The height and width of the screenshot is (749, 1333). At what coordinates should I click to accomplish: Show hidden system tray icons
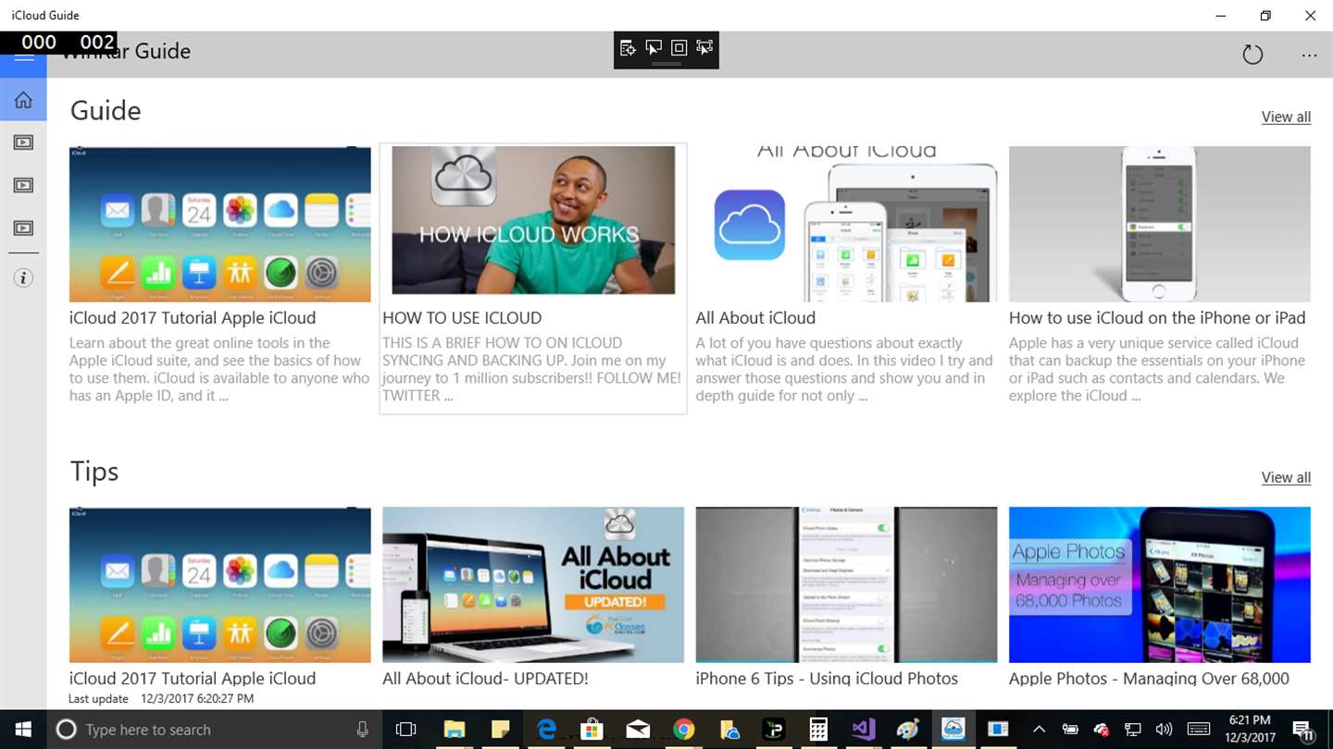point(1039,730)
